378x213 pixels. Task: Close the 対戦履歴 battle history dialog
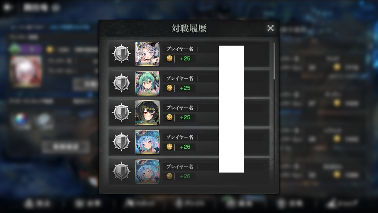(270, 28)
